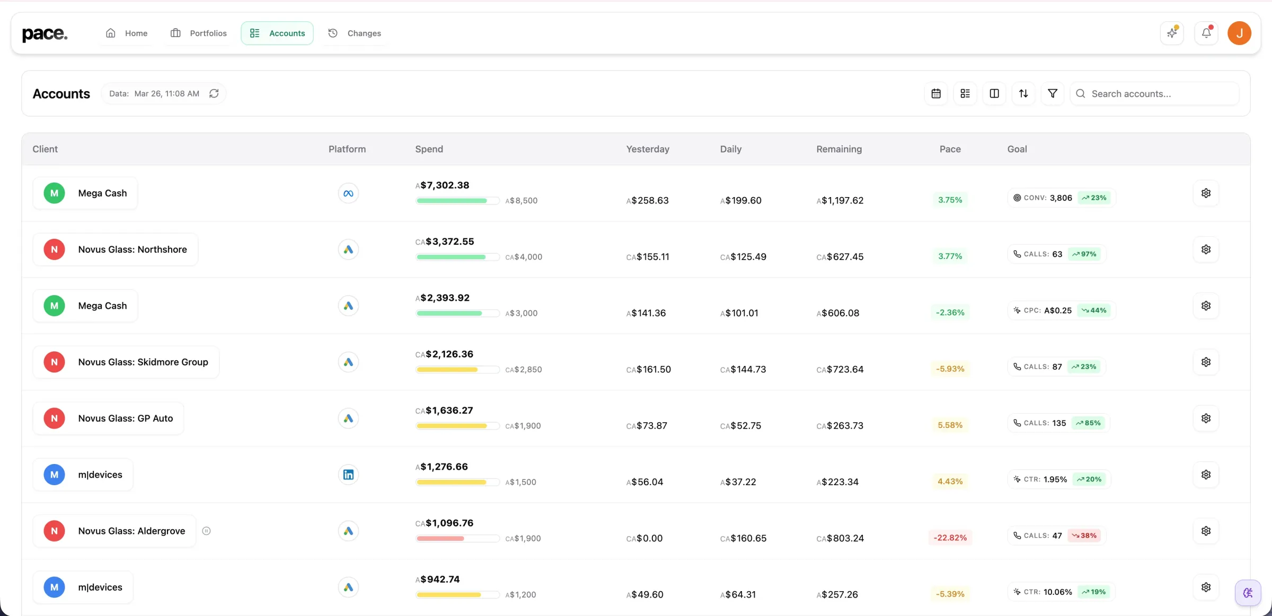Screen dimensions: 1272x616
Task: Click CA$0.00 yesterday value
Action: coord(644,538)
